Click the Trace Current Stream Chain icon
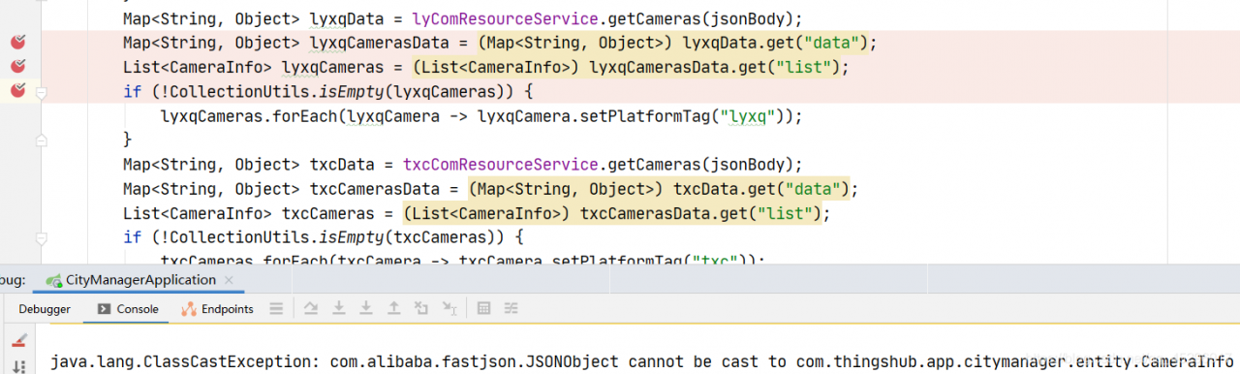The image size is (1240, 374). (x=511, y=308)
